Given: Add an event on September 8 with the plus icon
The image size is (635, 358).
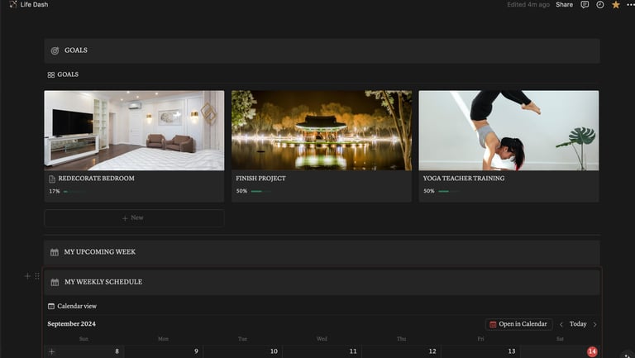Looking at the screenshot, I should pyautogui.click(x=51, y=351).
